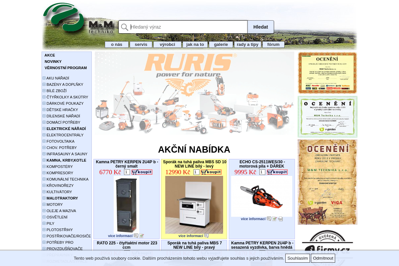Expand DÁRKOVÉ POUKAZY plus icon
The width and height of the screenshot is (399, 266).
(44, 103)
